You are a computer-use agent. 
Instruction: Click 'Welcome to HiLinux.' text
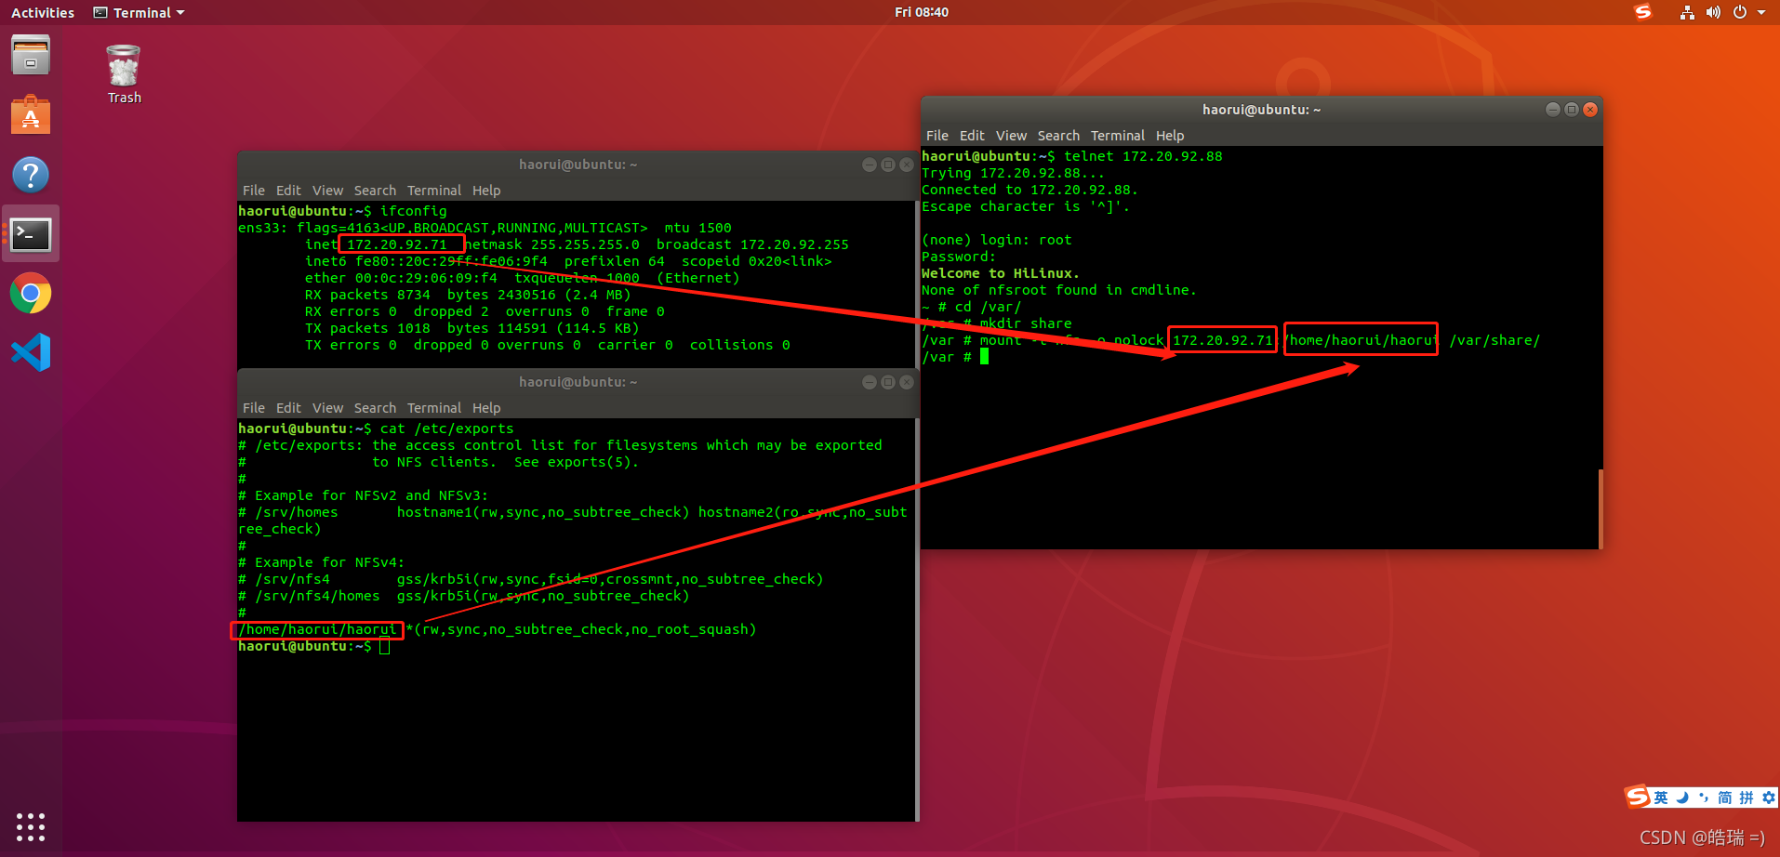point(1001,273)
